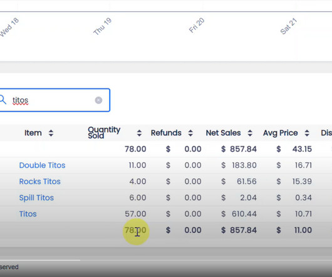Sort by Item column arrows

(x=51, y=133)
